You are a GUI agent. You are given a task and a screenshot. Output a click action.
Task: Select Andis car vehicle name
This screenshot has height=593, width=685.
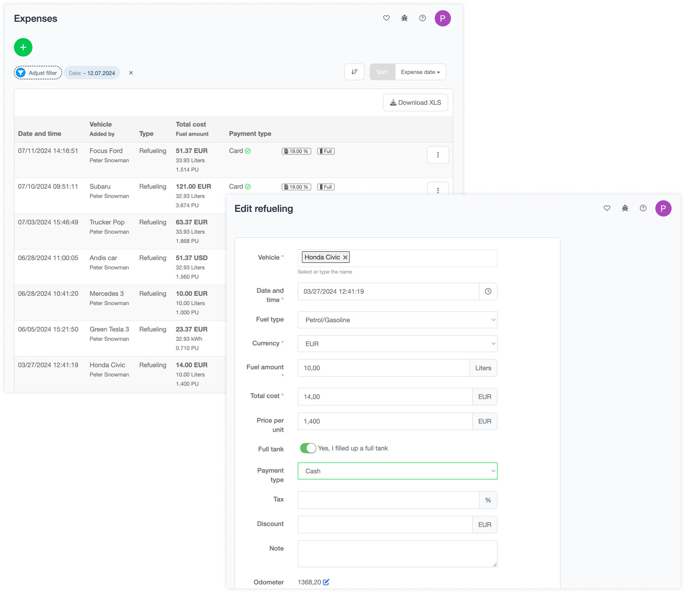point(103,258)
